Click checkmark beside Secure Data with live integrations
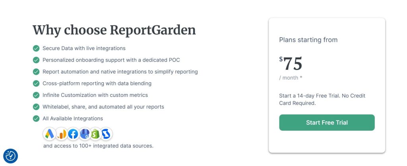The height and width of the screenshot is (166, 407). [x=36, y=48]
